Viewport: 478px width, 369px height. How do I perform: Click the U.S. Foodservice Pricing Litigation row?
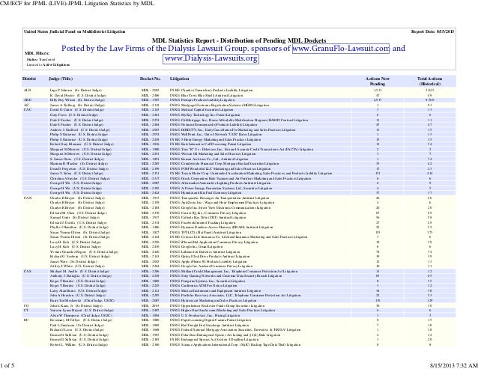click(x=239, y=315)
